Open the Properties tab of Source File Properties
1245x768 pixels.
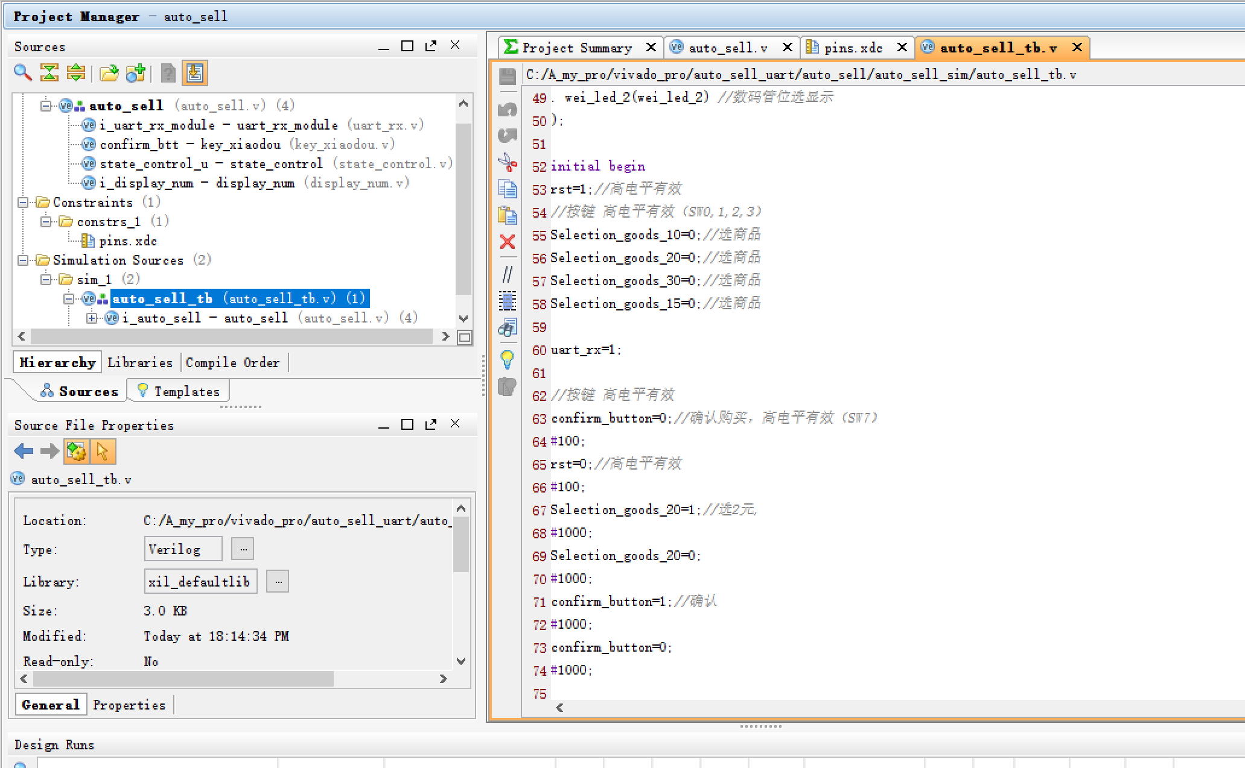click(129, 705)
